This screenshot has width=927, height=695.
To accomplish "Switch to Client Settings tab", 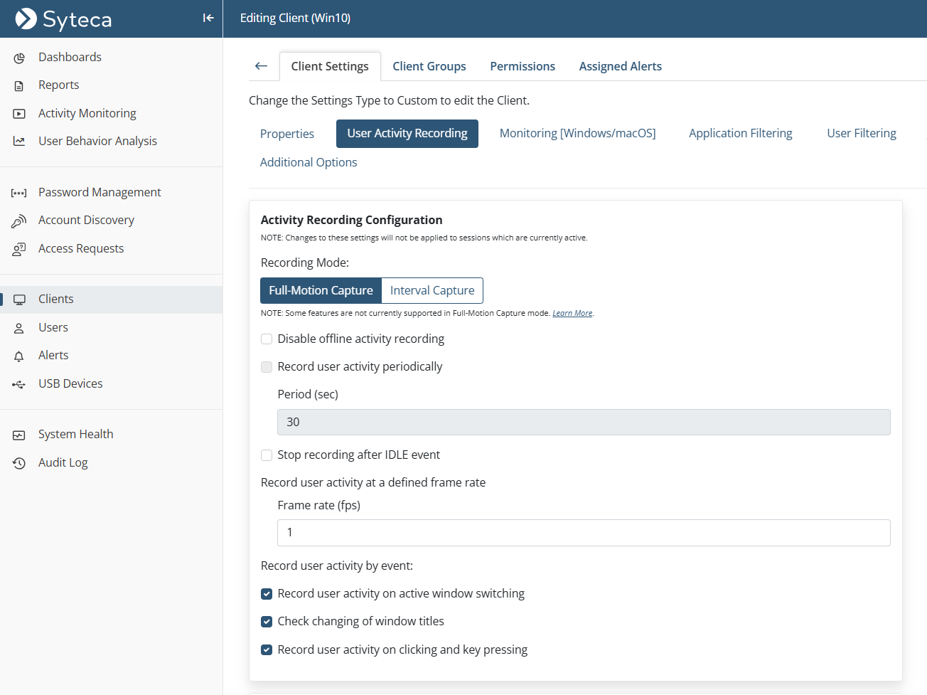I will pyautogui.click(x=330, y=66).
